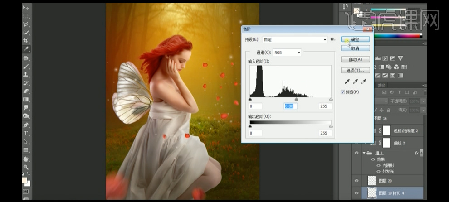Screen dimensions: 449x202
Task: Filter layers by type layers
Action: coord(399,92)
